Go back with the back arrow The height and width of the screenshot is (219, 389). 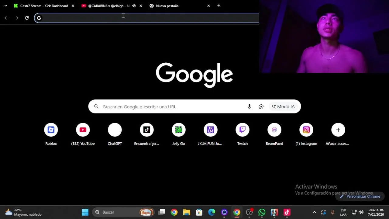(6, 18)
